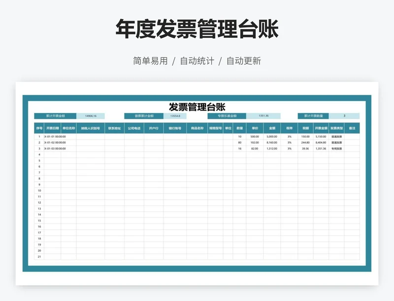Click the 累计开票金额 summary label
The width and height of the screenshot is (394, 301).
(x=55, y=116)
